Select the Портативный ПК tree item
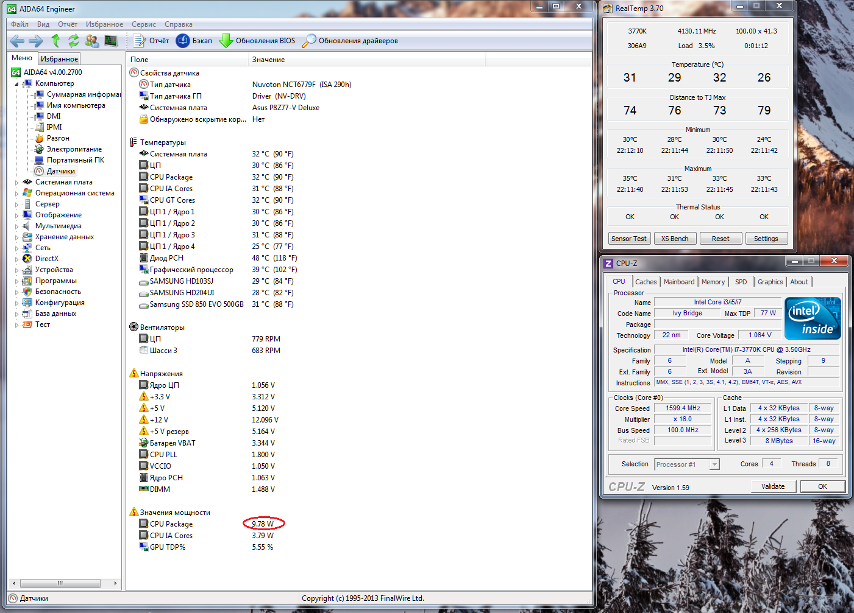 [x=69, y=160]
